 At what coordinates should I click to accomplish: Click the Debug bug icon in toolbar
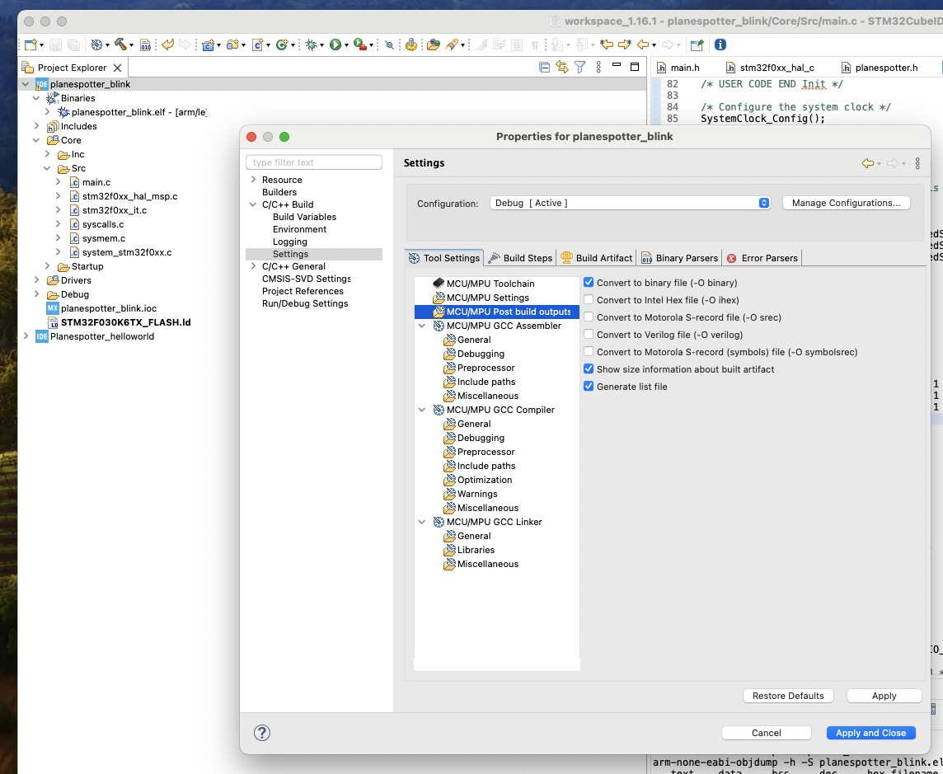click(x=311, y=45)
